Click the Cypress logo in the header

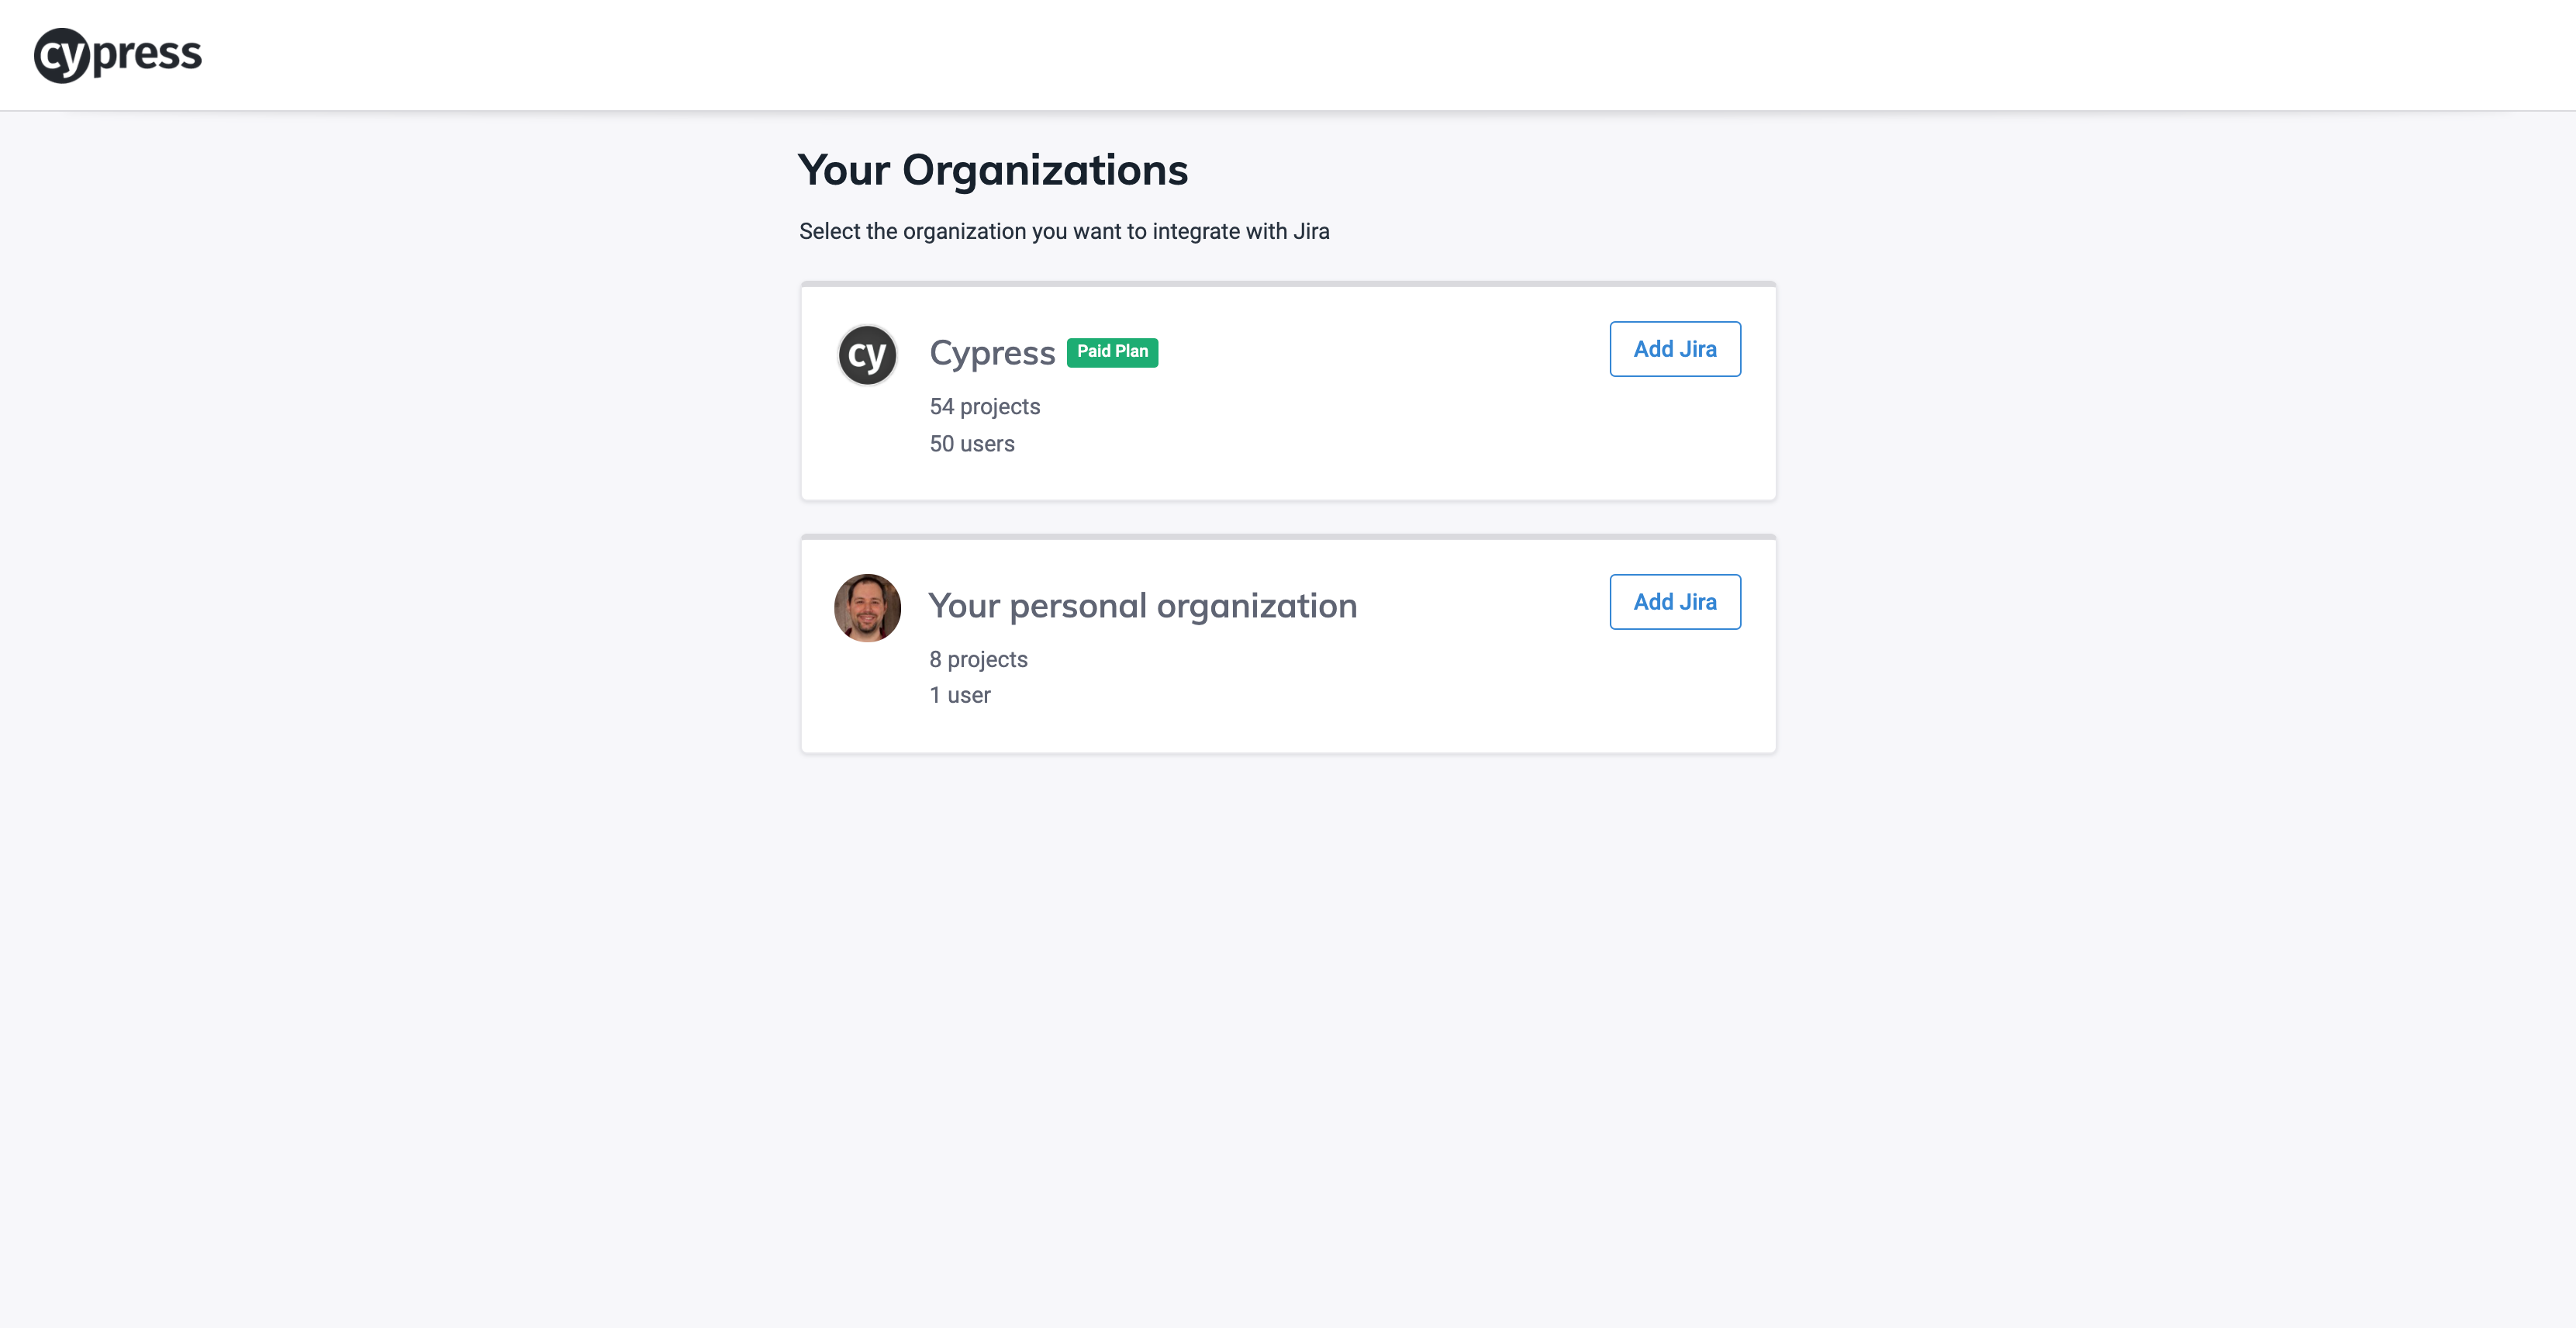(117, 54)
